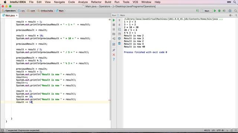Close the Run tab with the red X
This screenshot has width=238, height=133.
[114, 55]
